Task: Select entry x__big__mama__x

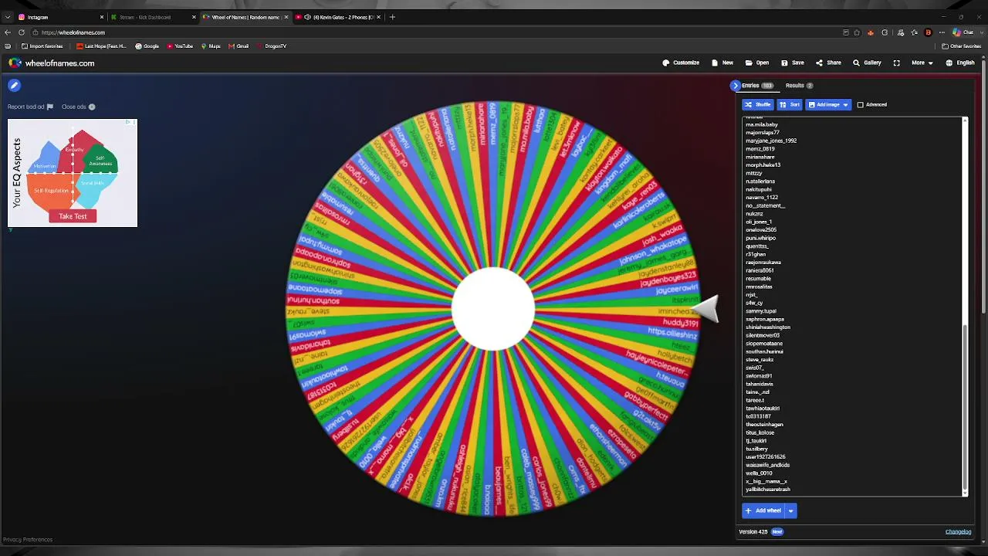Action: (x=766, y=481)
